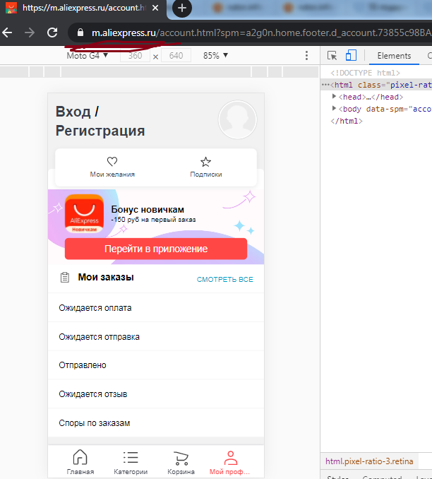Toggle the device toolbar icon in DevTools
432x479 pixels.
[351, 56]
